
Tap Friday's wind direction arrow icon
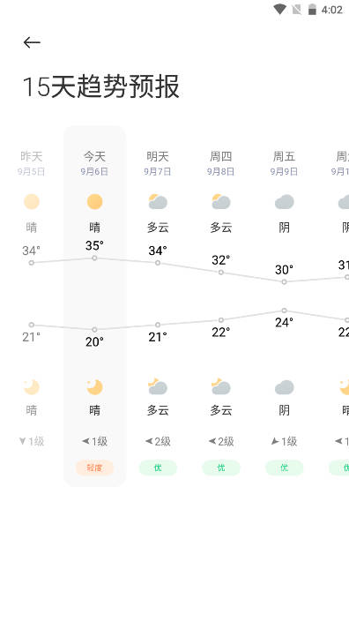coord(275,441)
